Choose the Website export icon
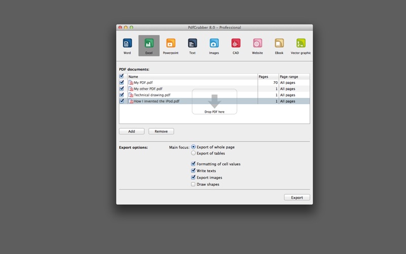Screen dimensions: 406x254 257,43
